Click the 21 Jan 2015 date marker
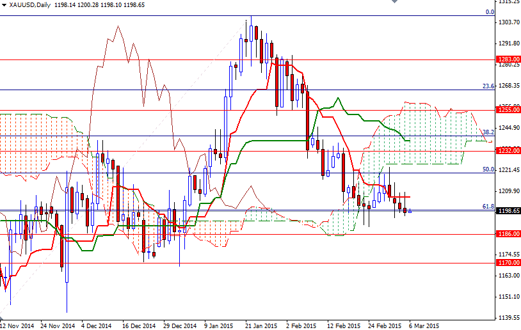This screenshot has width=521, height=330. tap(260, 325)
